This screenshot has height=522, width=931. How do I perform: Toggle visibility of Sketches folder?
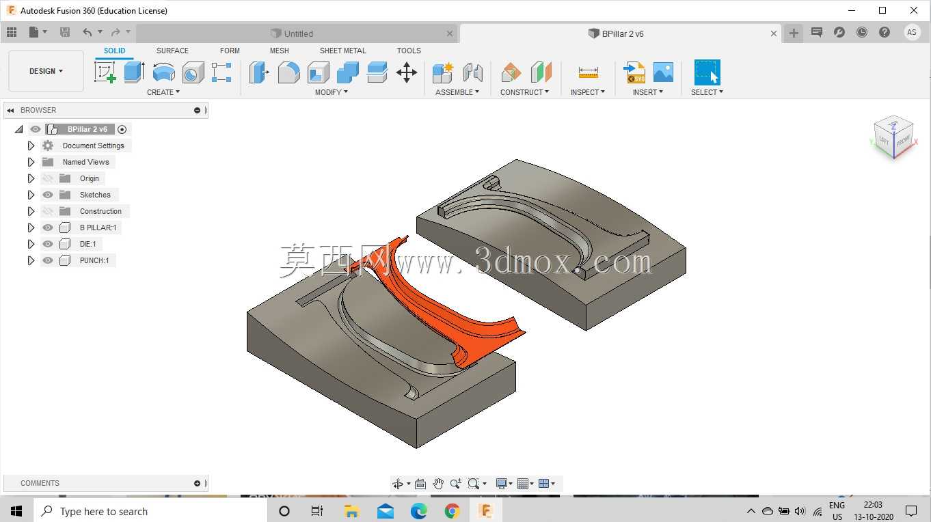[48, 195]
